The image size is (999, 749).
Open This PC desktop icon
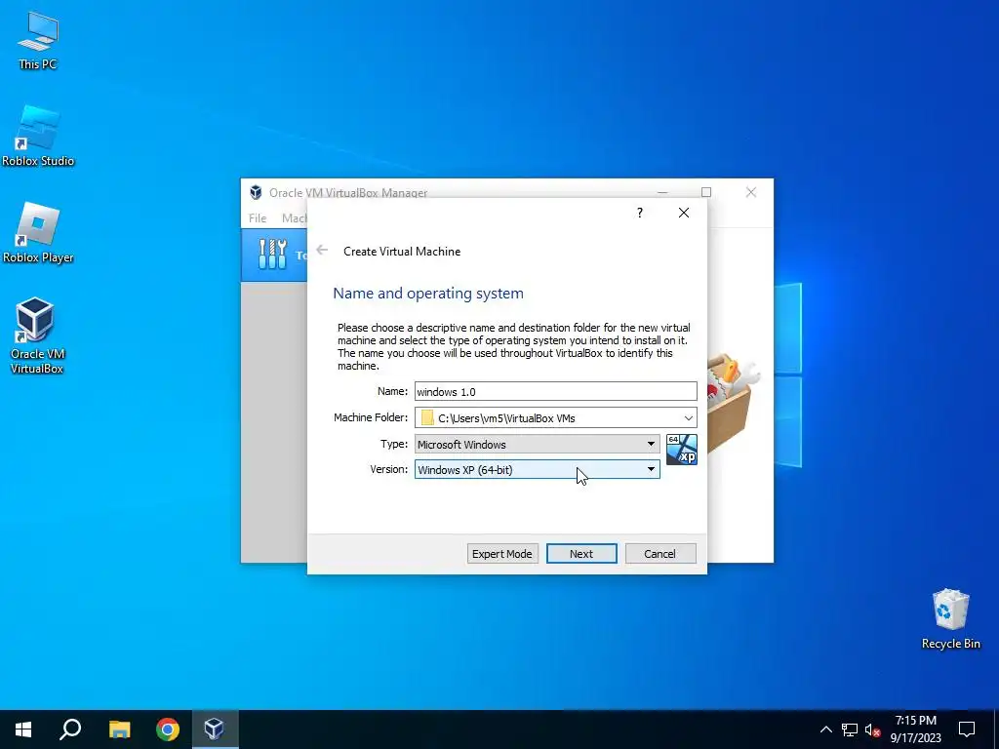[x=38, y=41]
